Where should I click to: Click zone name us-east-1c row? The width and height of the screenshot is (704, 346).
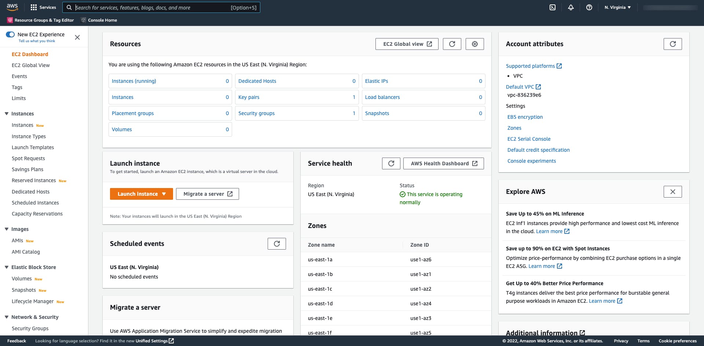point(396,289)
